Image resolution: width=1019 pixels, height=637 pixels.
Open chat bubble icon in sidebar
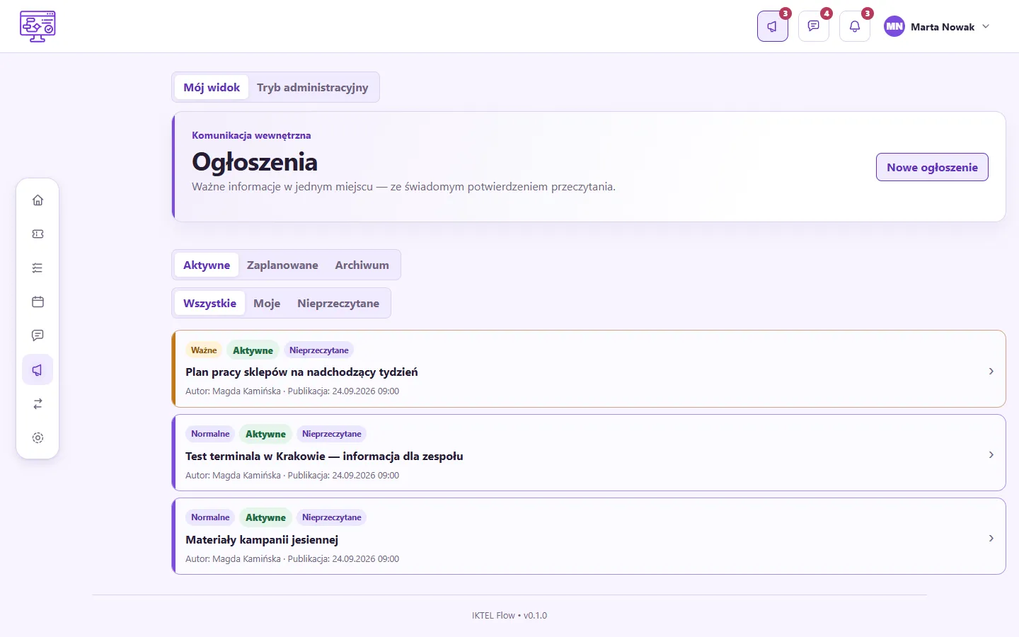(x=38, y=335)
